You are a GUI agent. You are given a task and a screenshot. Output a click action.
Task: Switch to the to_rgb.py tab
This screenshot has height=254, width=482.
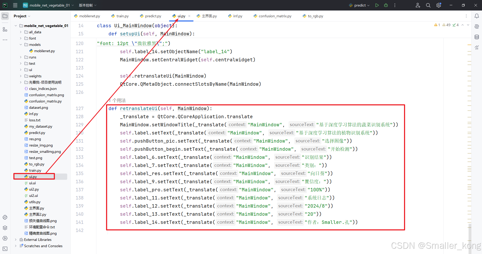point(313,16)
